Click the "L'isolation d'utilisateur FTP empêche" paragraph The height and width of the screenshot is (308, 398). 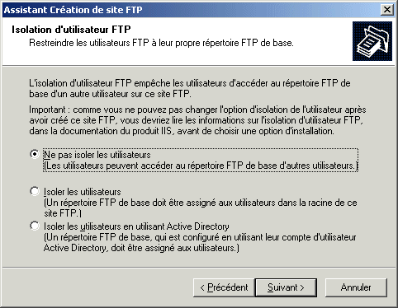coord(190,88)
